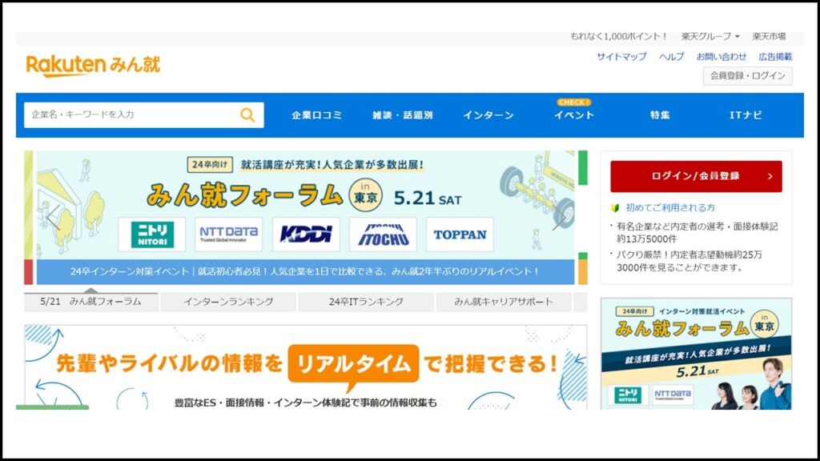This screenshot has height=461, width=820.
Task: Click the green beginner mark icon
Action: 616,208
